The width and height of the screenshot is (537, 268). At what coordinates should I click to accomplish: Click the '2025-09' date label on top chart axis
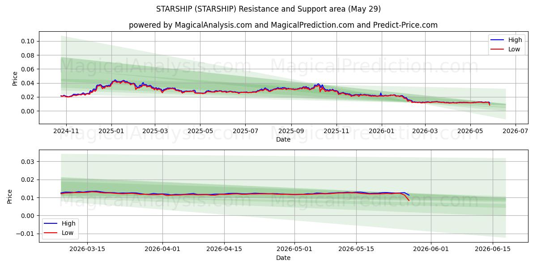pyautogui.click(x=291, y=131)
